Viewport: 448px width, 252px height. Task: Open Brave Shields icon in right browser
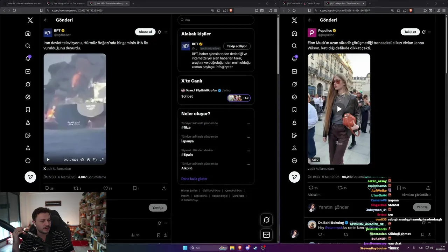(411, 10)
